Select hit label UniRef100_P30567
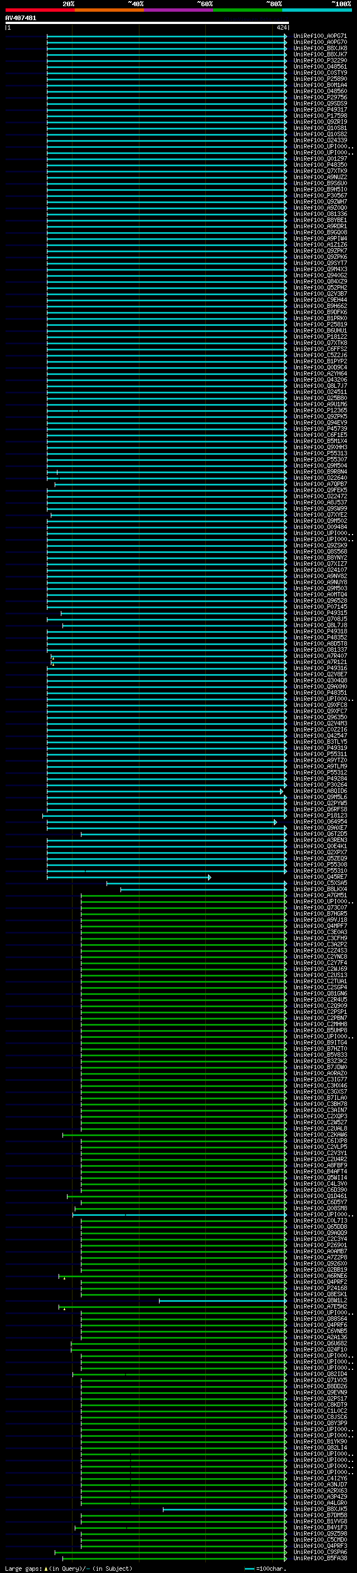This screenshot has height=1573, width=357. (320, 195)
